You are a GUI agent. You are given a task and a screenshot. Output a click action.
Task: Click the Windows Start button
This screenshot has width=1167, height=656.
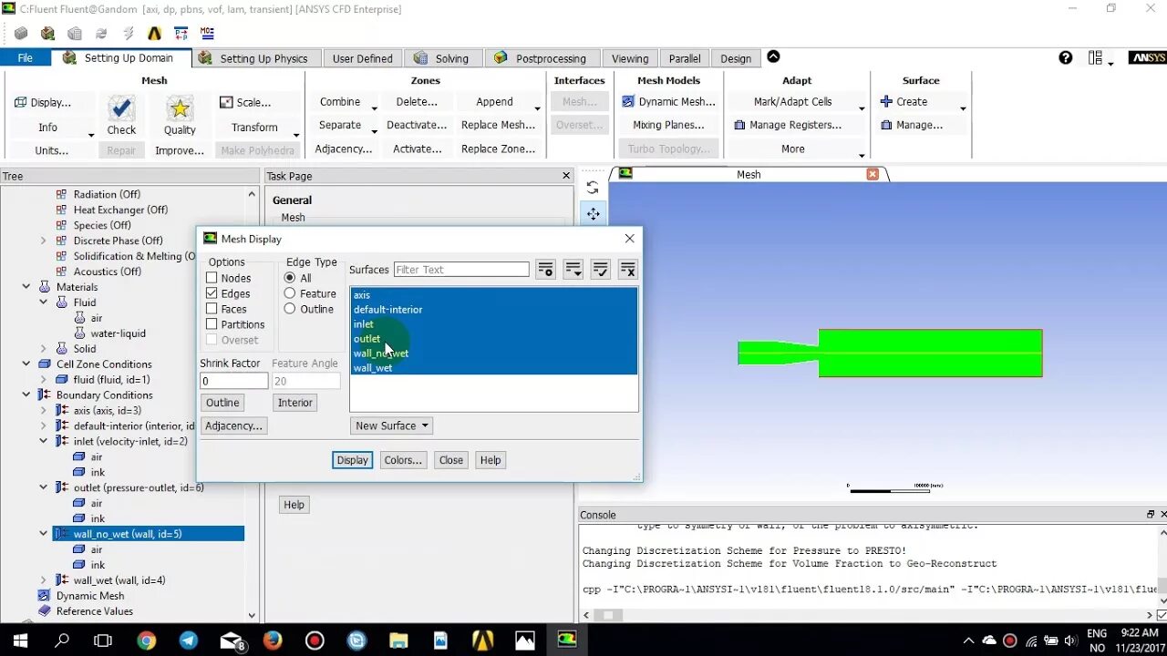pos(20,641)
